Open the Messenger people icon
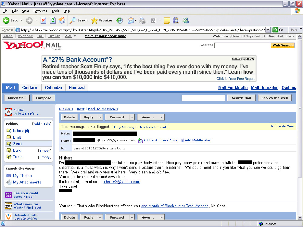Image resolution: width=303 pixels, height=227 pixels. tap(186, 20)
